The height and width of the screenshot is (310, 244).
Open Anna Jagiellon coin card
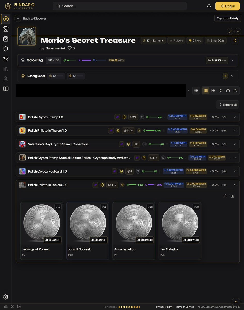point(134,231)
